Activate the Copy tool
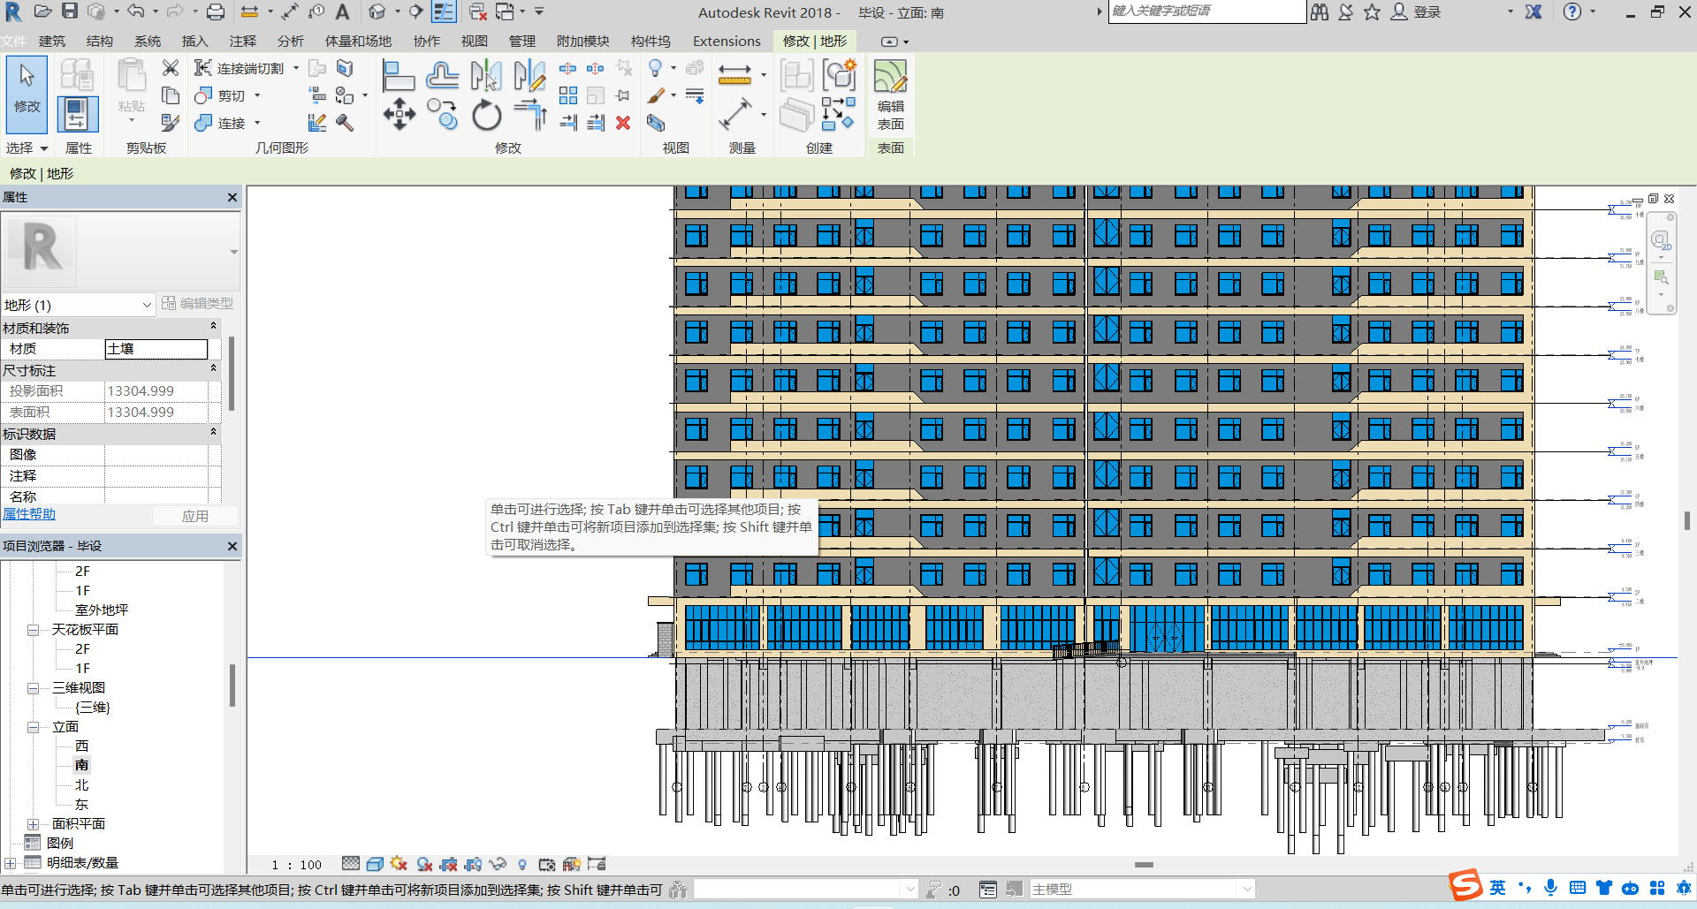 pyautogui.click(x=442, y=115)
